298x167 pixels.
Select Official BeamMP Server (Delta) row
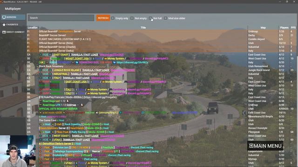click(x=162, y=51)
